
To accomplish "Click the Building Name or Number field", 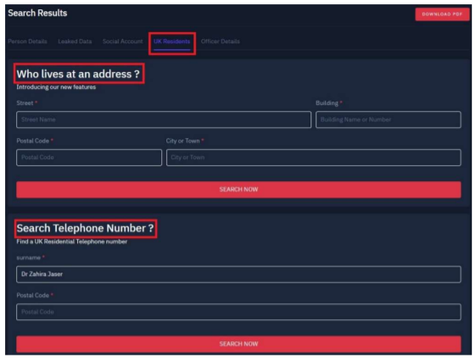I will (x=389, y=119).
